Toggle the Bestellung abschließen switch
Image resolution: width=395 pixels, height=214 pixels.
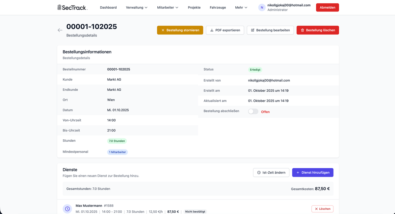point(253,111)
